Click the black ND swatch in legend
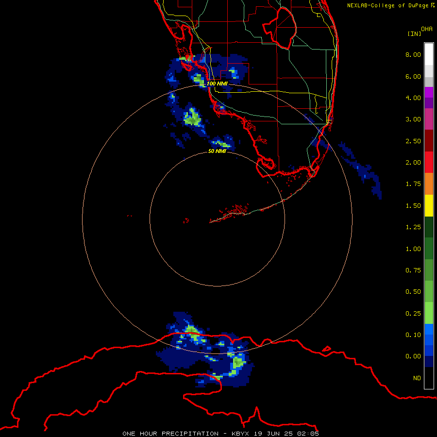This screenshot has width=437, height=437. [x=429, y=378]
